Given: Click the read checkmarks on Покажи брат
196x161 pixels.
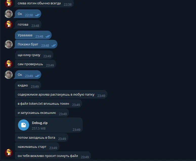Looking at the screenshot, I should 54,45.
